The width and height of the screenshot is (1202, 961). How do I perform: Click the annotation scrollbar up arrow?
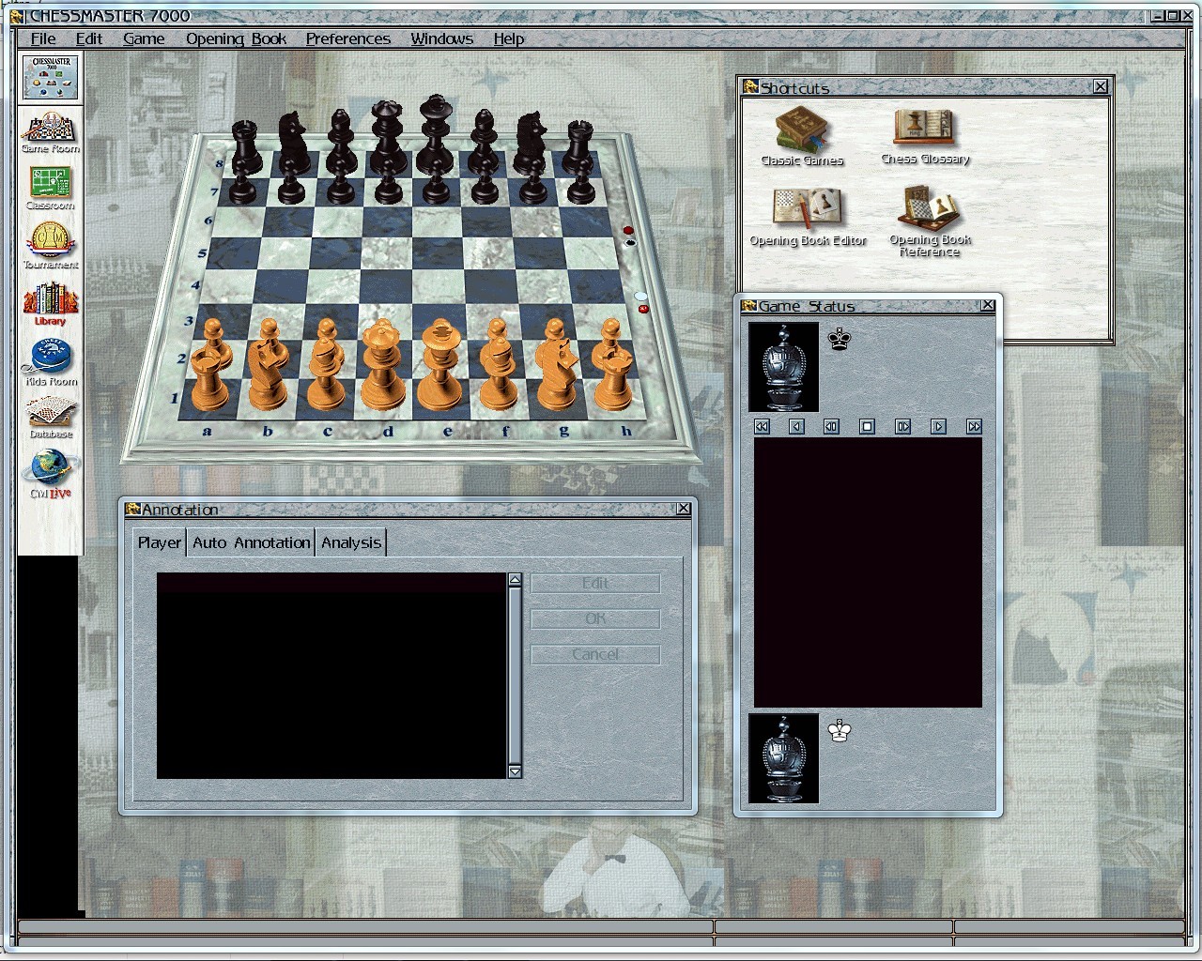515,580
